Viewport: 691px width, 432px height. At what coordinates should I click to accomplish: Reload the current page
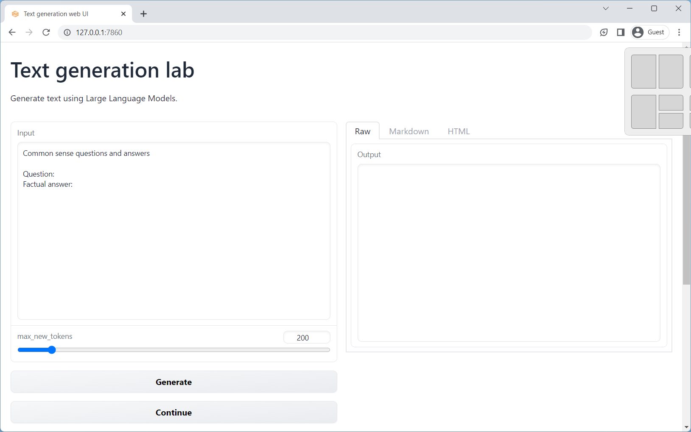tap(46, 32)
